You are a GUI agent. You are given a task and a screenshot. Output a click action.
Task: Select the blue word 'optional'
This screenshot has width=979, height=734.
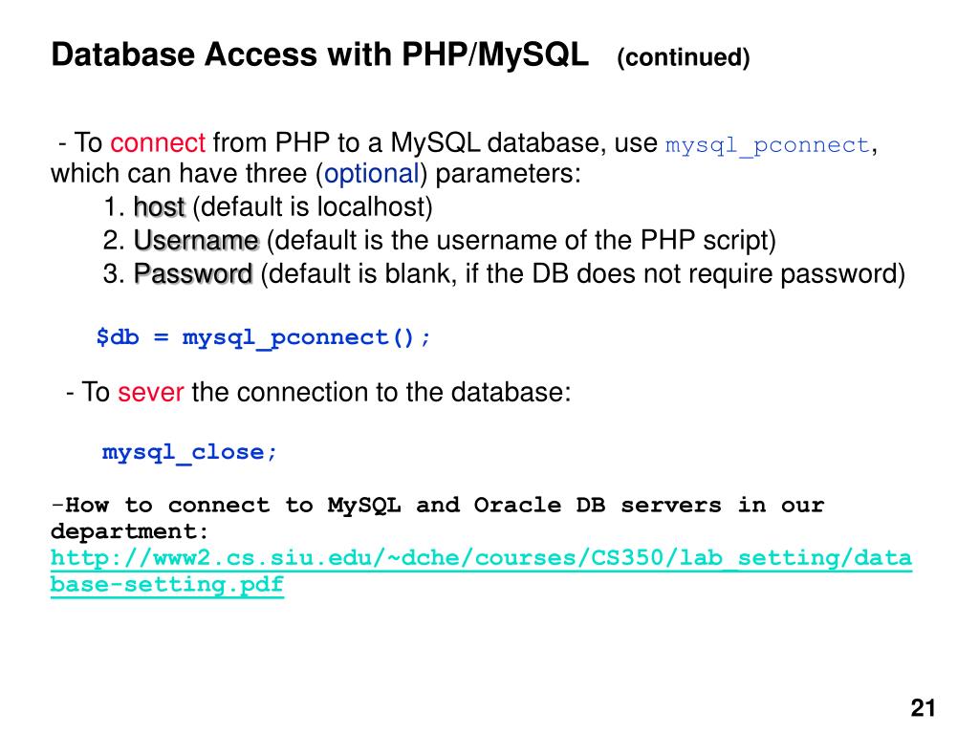[372, 174]
